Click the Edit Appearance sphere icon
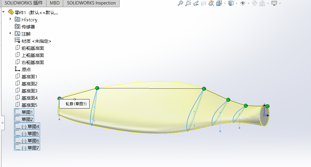 (255, 3)
